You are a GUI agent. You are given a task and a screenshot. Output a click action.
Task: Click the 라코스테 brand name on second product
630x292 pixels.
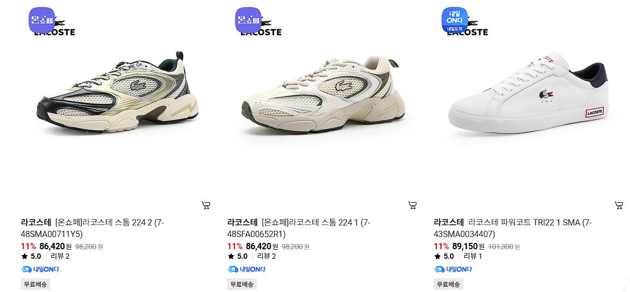(242, 222)
